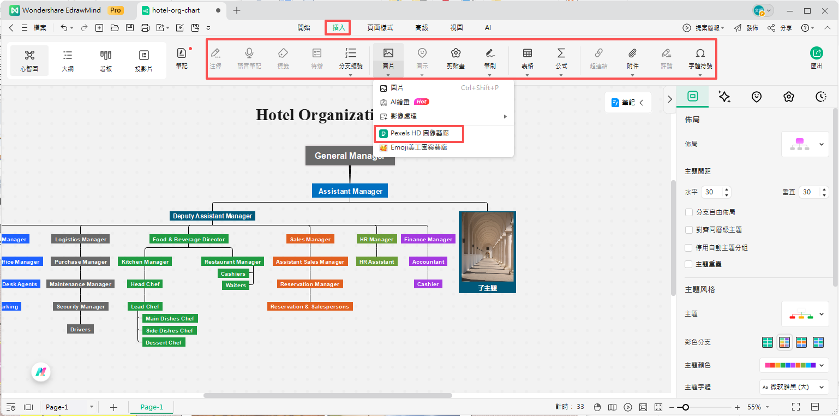The width and height of the screenshot is (839, 416).
Task: Open the 55% zoom level dropdown
Action: point(758,407)
